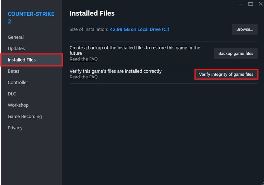Image resolution: width=264 pixels, height=185 pixels.
Task: Open Read the FAQ under the verify section
Action: click(83, 77)
